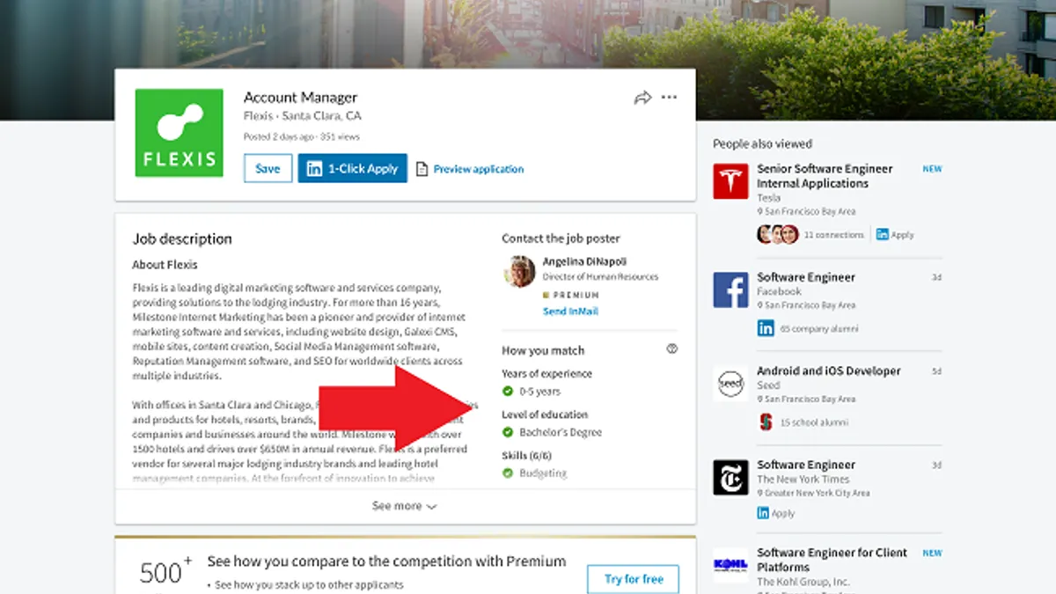Screen dimensions: 1056x594
Task: Click the '500+' applicants figure
Action: click(165, 573)
